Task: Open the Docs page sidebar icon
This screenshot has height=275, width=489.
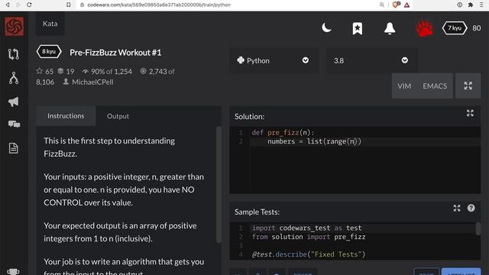Action: 14,148
